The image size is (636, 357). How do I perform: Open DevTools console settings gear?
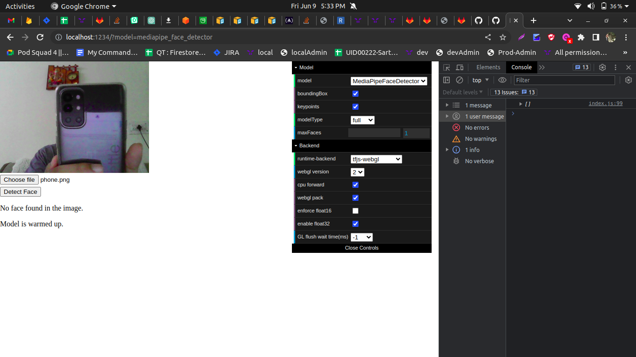tap(629, 79)
